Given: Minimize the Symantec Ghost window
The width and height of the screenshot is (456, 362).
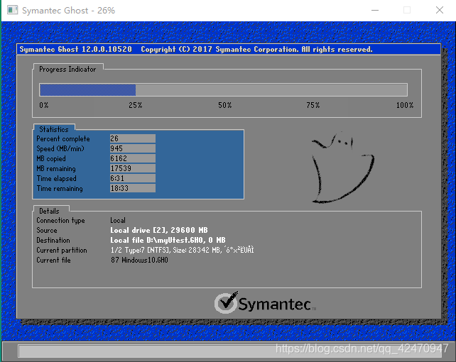Looking at the screenshot, I should 375,10.
